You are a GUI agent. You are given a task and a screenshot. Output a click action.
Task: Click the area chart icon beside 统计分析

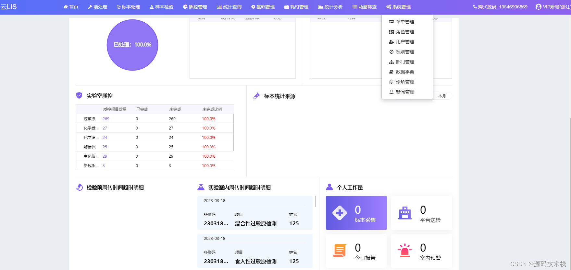pos(320,7)
